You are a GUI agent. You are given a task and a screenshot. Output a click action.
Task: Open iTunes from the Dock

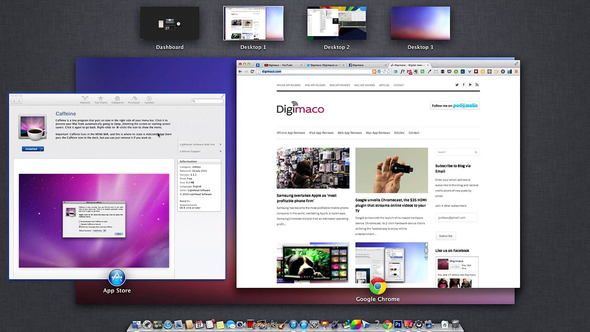(x=293, y=324)
